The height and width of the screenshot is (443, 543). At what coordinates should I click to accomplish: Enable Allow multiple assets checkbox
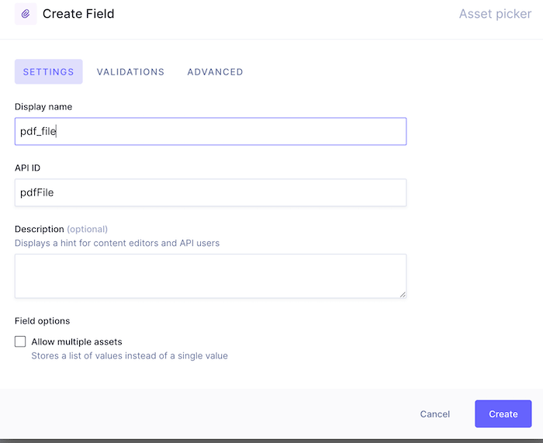click(x=20, y=341)
